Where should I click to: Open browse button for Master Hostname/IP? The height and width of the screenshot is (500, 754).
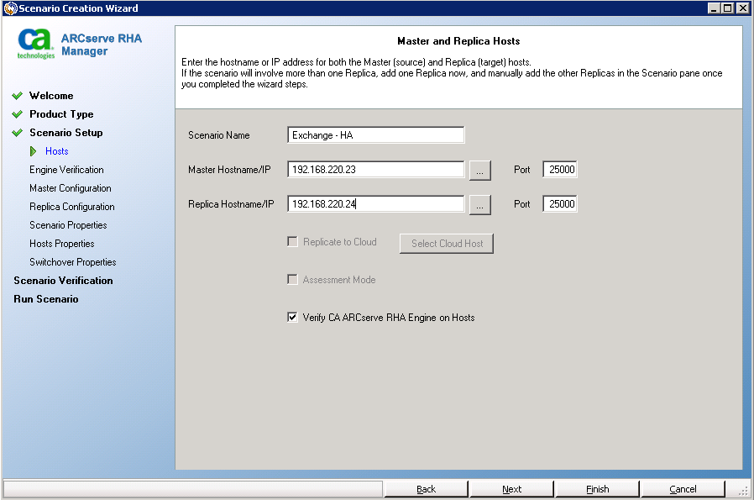(x=479, y=171)
